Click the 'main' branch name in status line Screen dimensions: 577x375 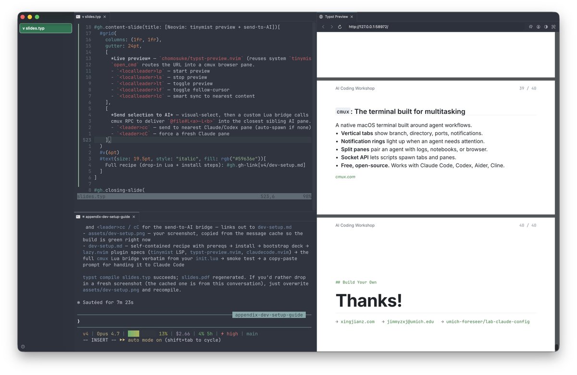252,334
